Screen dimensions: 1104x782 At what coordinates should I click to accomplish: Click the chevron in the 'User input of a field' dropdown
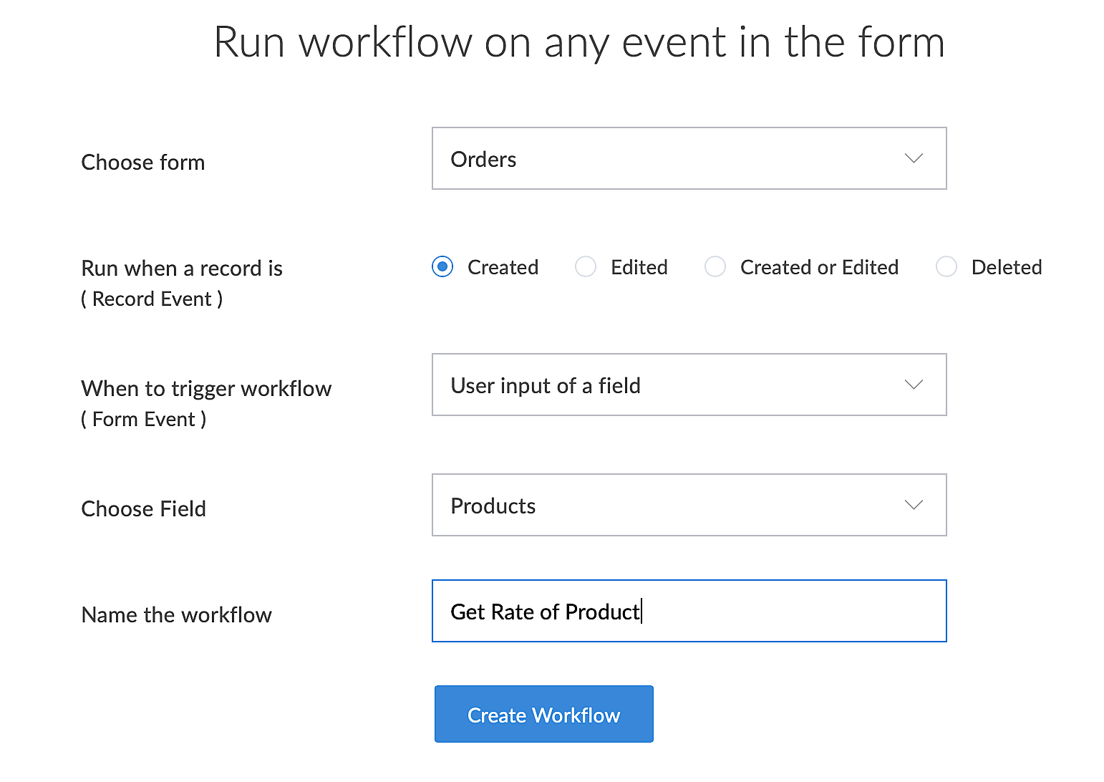tap(914, 385)
